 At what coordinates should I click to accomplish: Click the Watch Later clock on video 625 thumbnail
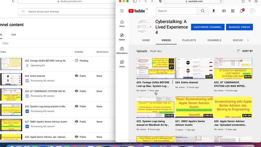coord(171,61)
